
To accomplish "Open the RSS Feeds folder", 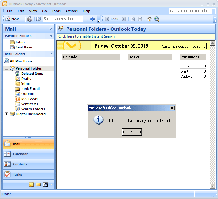I will tap(29, 99).
